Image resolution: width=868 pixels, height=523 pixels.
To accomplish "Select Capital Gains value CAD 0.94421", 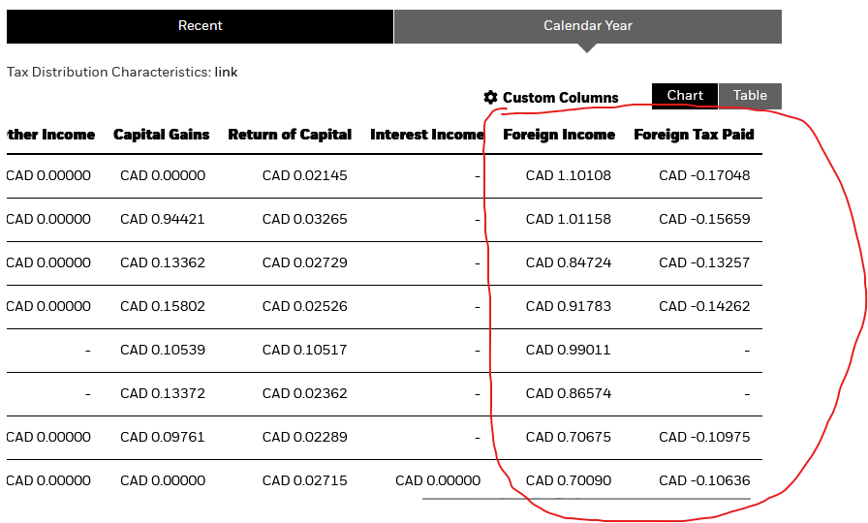I will pos(162,219).
